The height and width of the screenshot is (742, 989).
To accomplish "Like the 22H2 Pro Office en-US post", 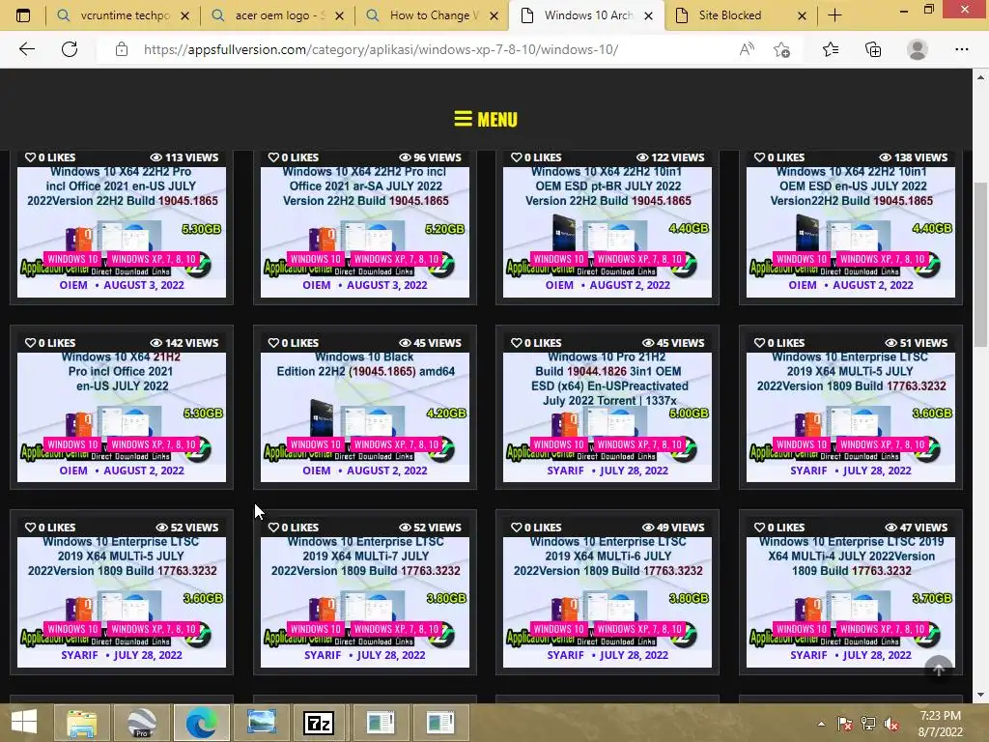I will 50,157.
